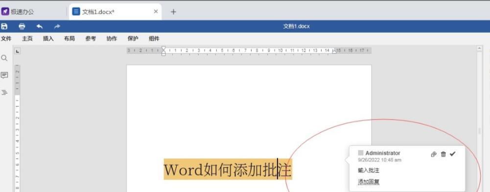
Task: Open the navigation outline in the sidebar
Action: tap(4, 92)
